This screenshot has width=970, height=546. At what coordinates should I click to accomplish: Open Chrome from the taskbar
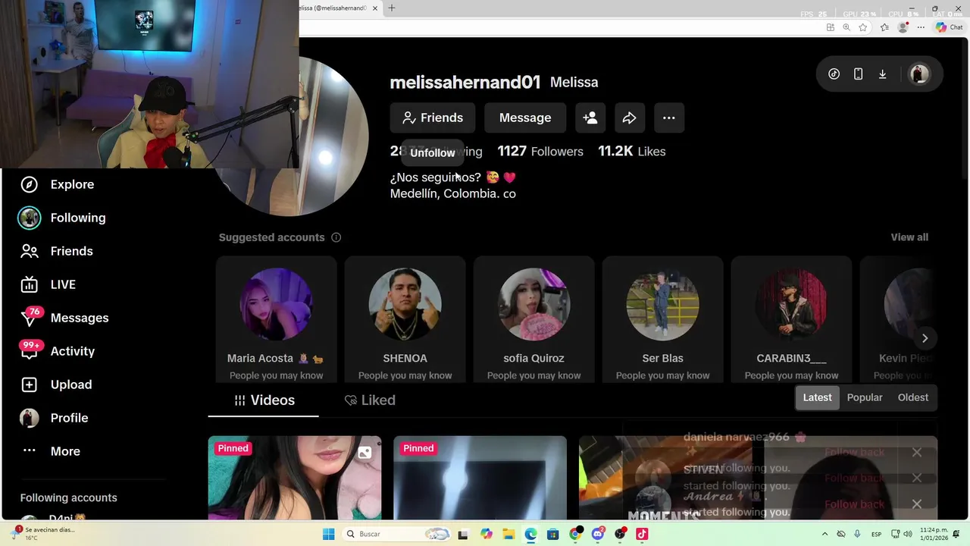click(575, 534)
